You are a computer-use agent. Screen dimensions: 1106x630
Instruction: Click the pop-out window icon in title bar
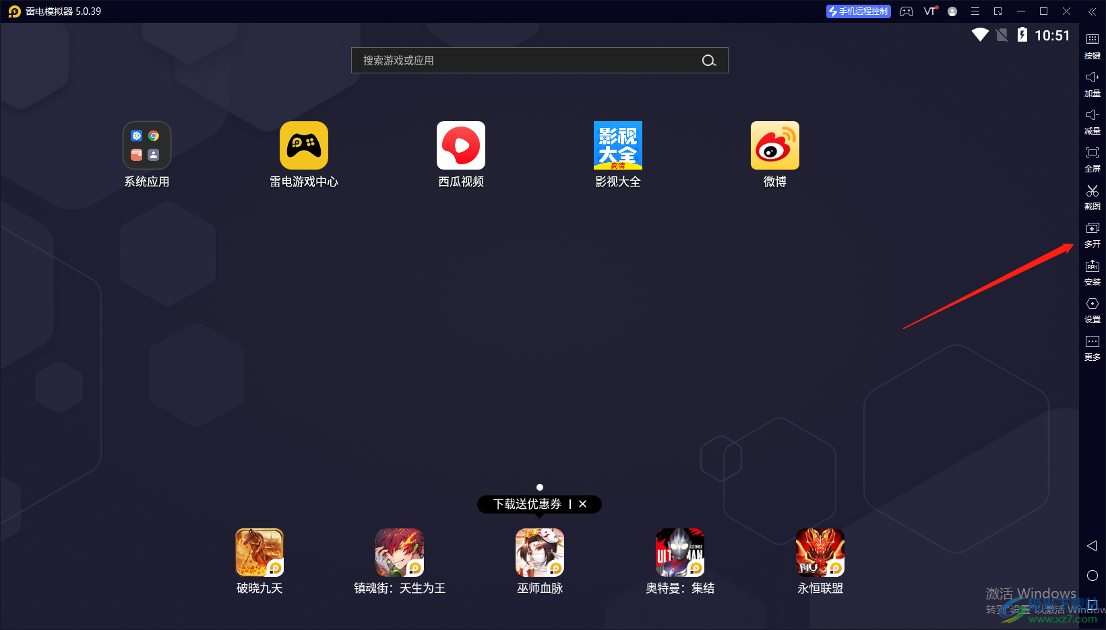pos(998,11)
